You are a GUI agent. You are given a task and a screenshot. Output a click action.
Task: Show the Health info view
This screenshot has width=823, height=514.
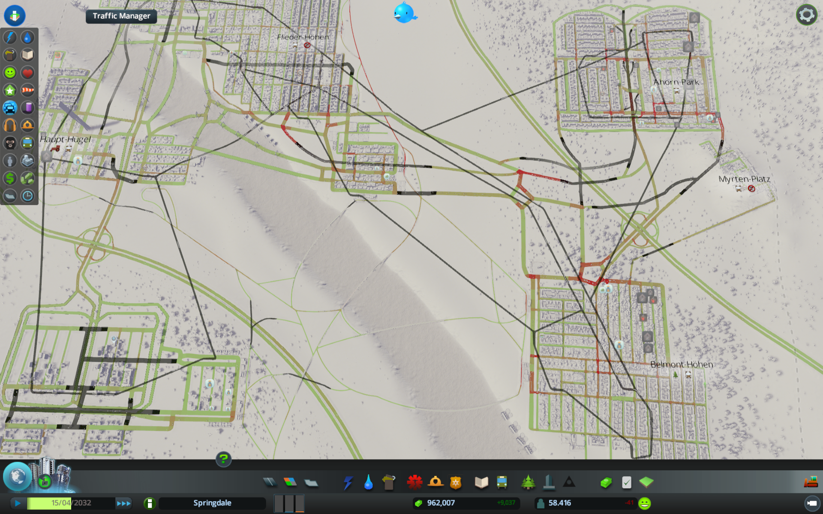27,72
